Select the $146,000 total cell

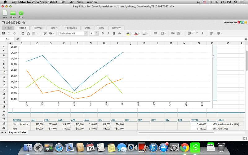(x=199, y=124)
